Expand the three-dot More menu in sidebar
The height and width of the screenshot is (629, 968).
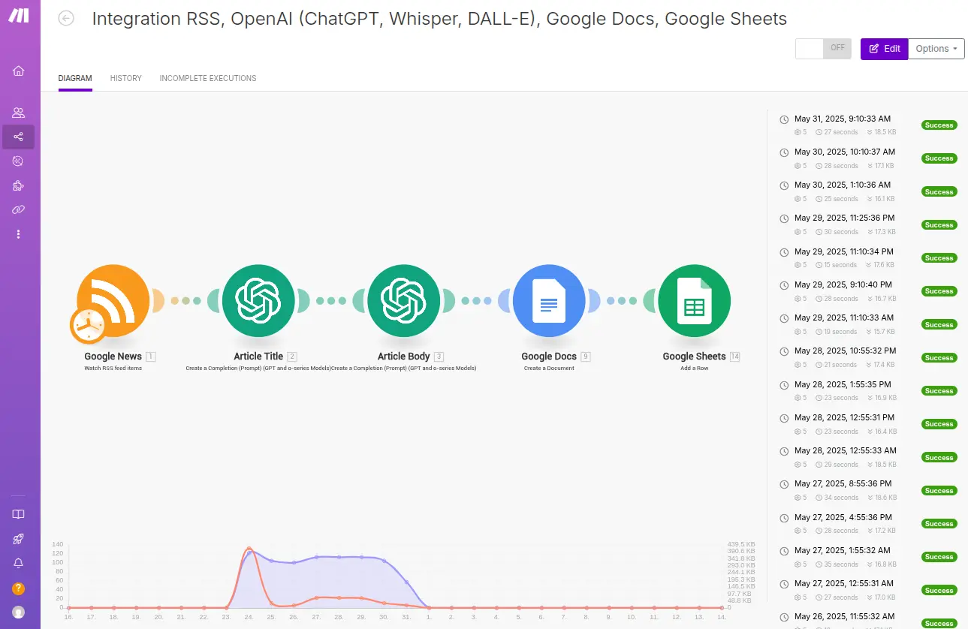pyautogui.click(x=19, y=234)
